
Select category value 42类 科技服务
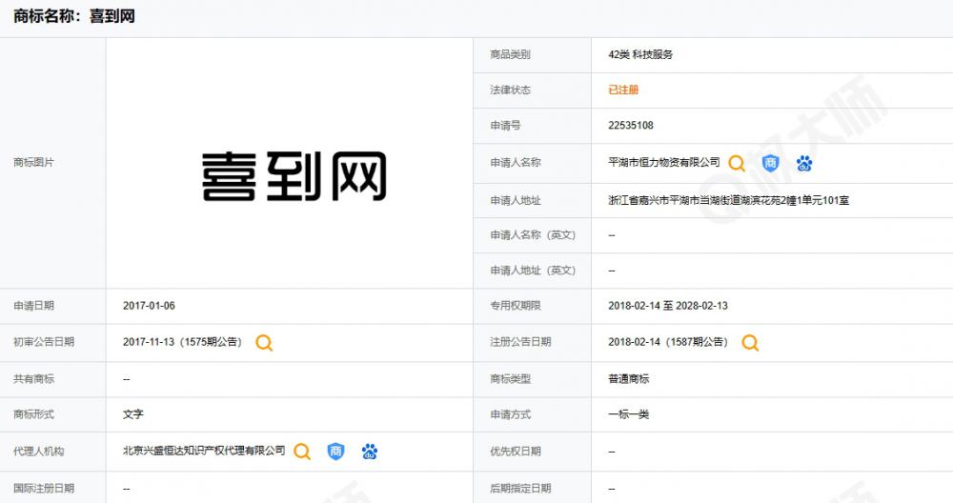[x=640, y=54]
